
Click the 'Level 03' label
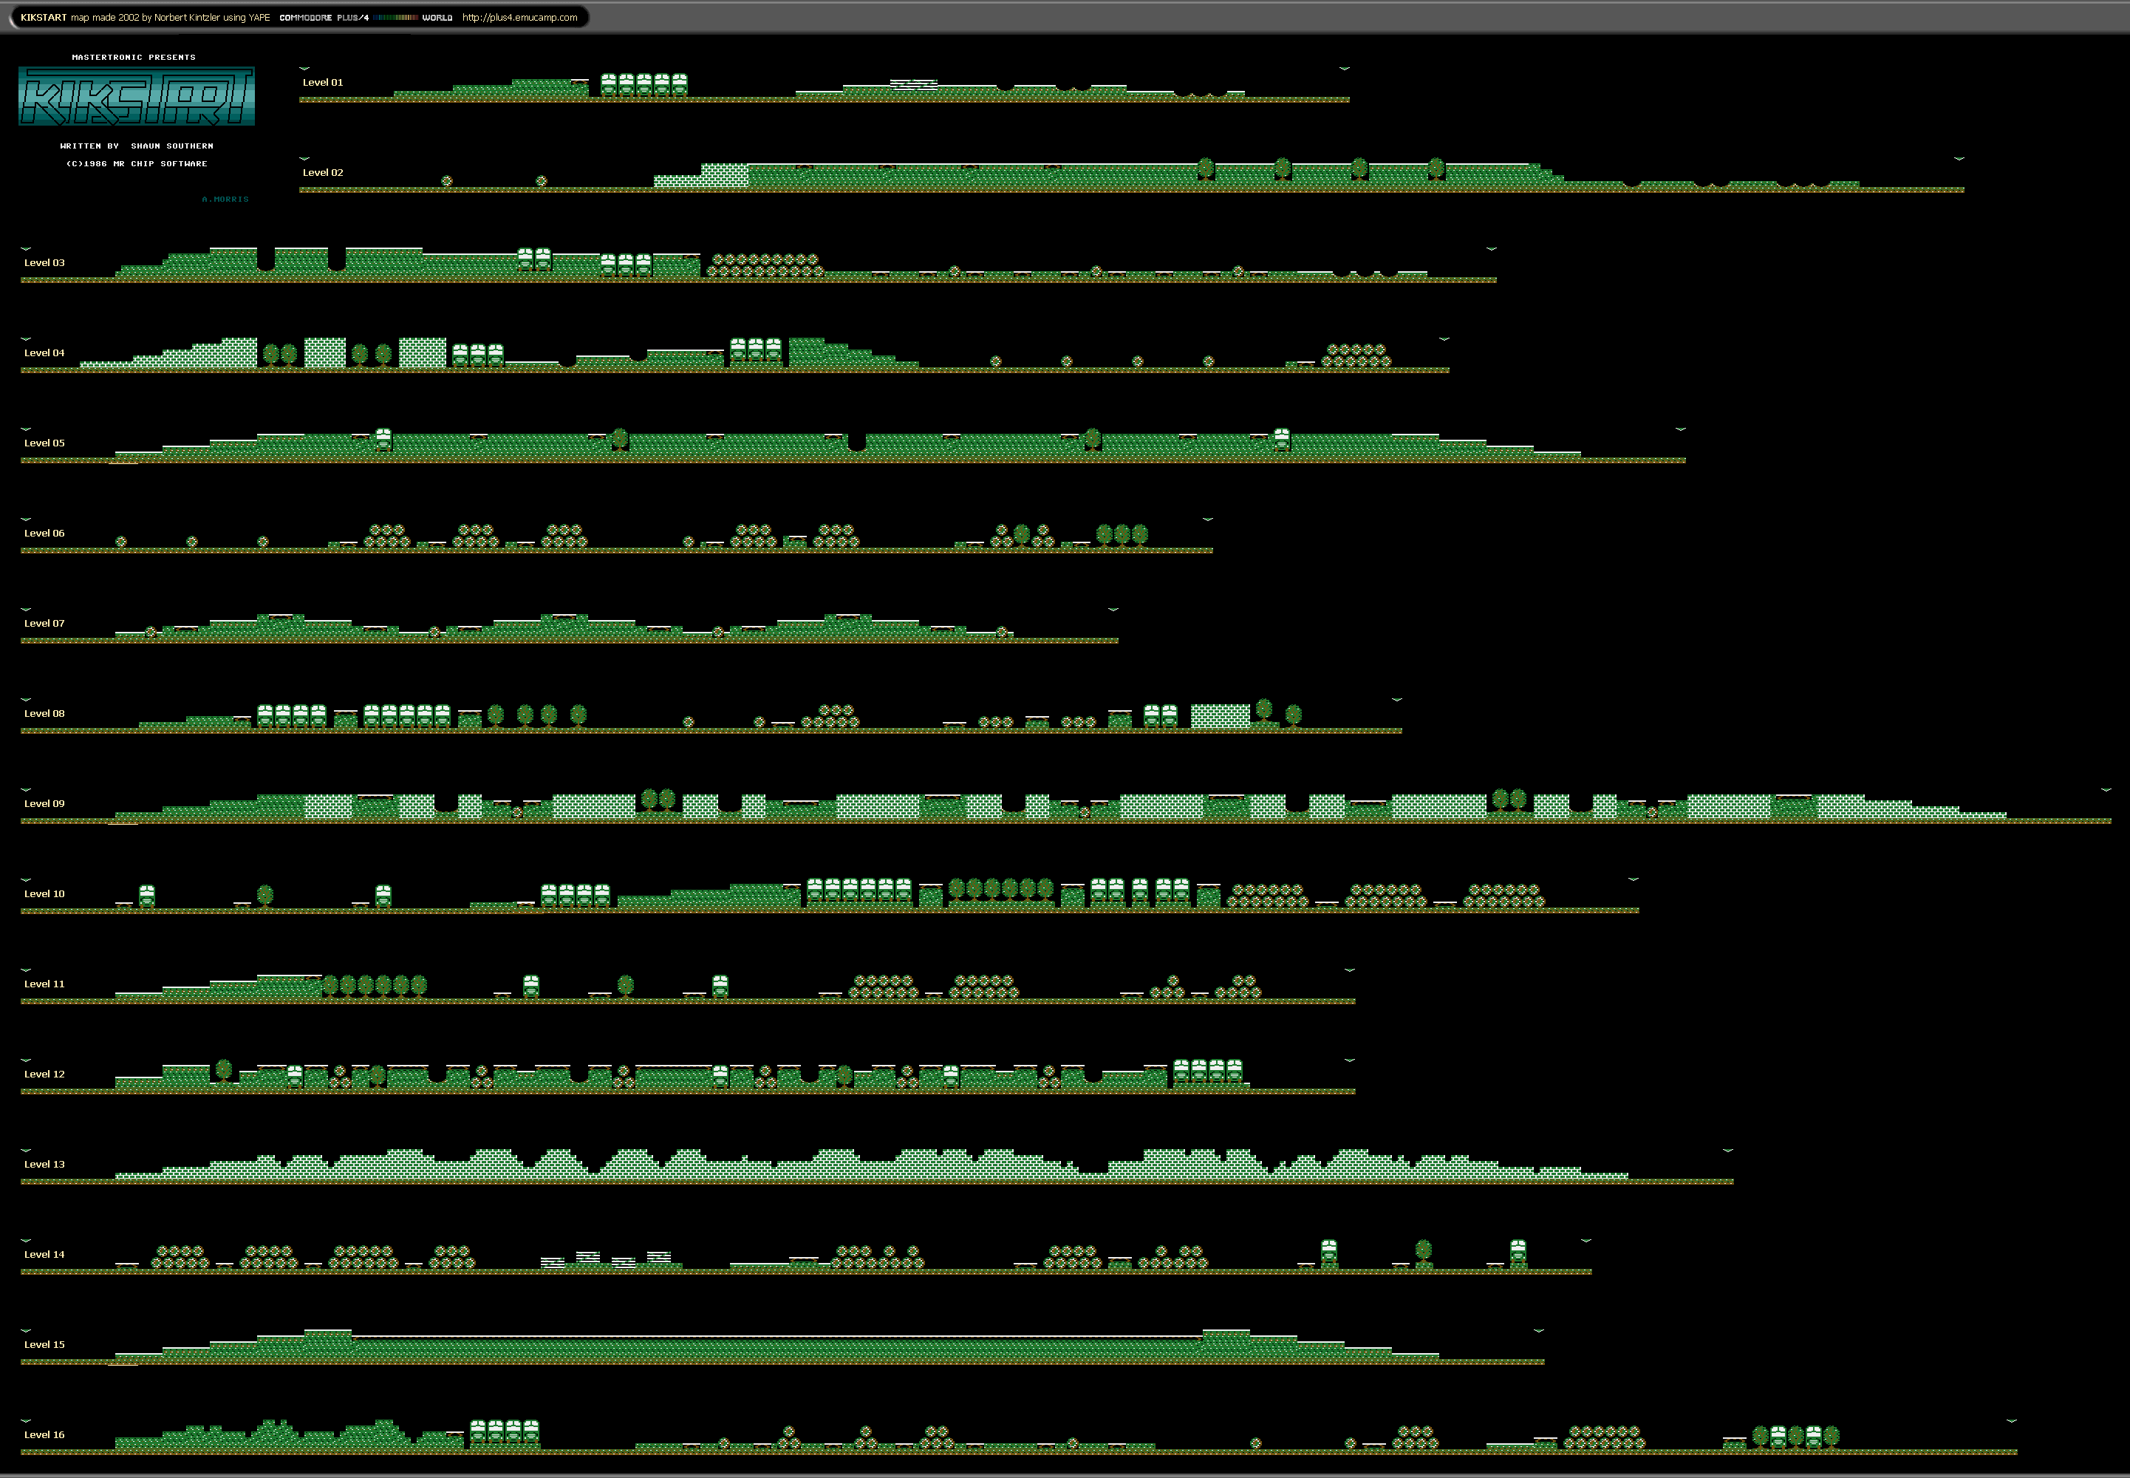pyautogui.click(x=44, y=263)
